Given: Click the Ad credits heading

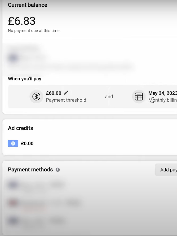Looking at the screenshot, I should click(20, 128).
